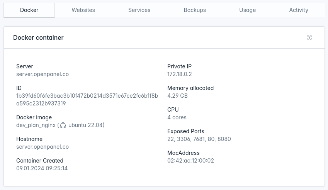Click the Hostname value server.openpanel.co
This screenshot has width=328, height=190.
click(42, 147)
